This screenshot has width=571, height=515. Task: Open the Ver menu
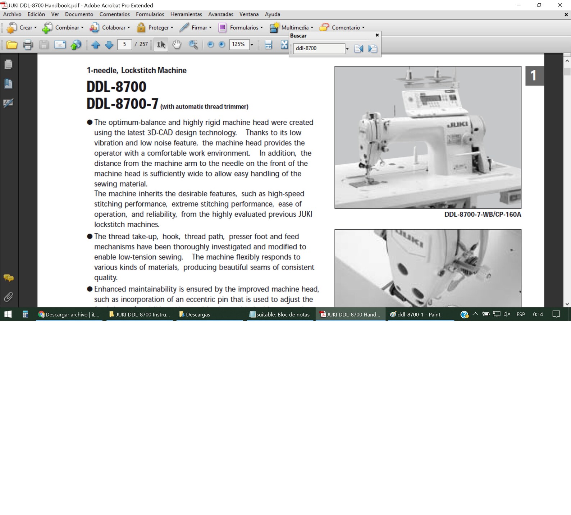[55, 14]
